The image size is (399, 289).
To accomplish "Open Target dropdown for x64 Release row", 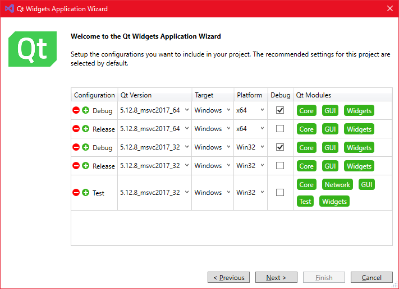I will (x=228, y=129).
